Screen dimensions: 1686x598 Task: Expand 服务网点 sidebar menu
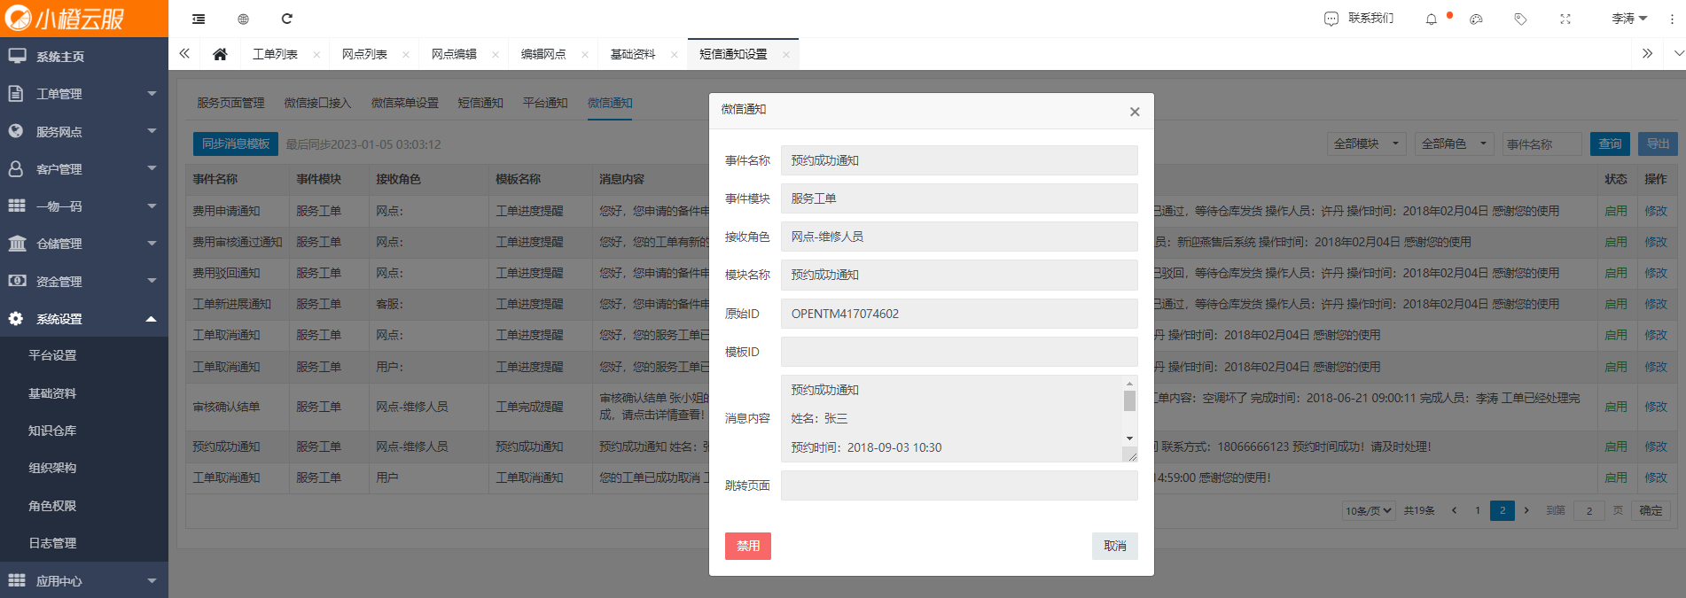coord(84,131)
